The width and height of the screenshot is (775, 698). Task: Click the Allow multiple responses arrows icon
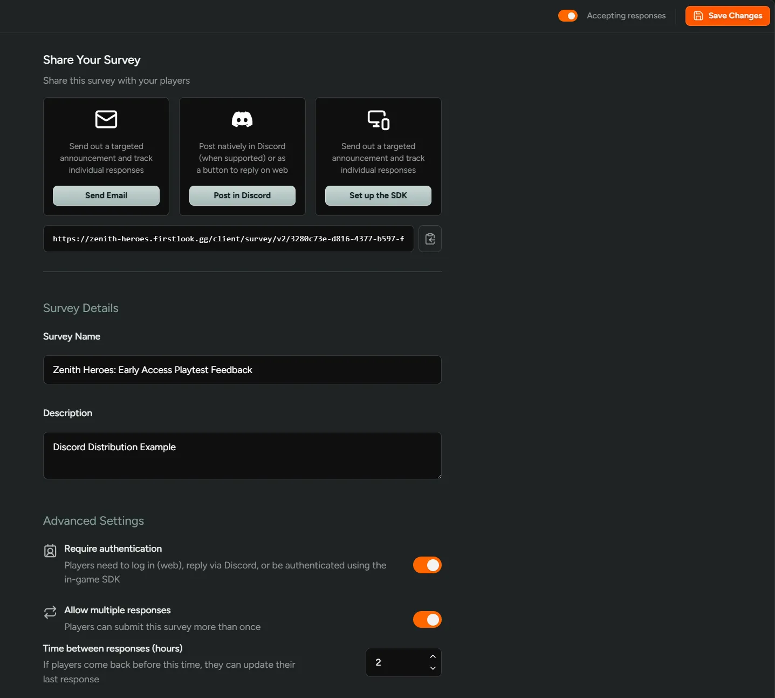(x=50, y=612)
